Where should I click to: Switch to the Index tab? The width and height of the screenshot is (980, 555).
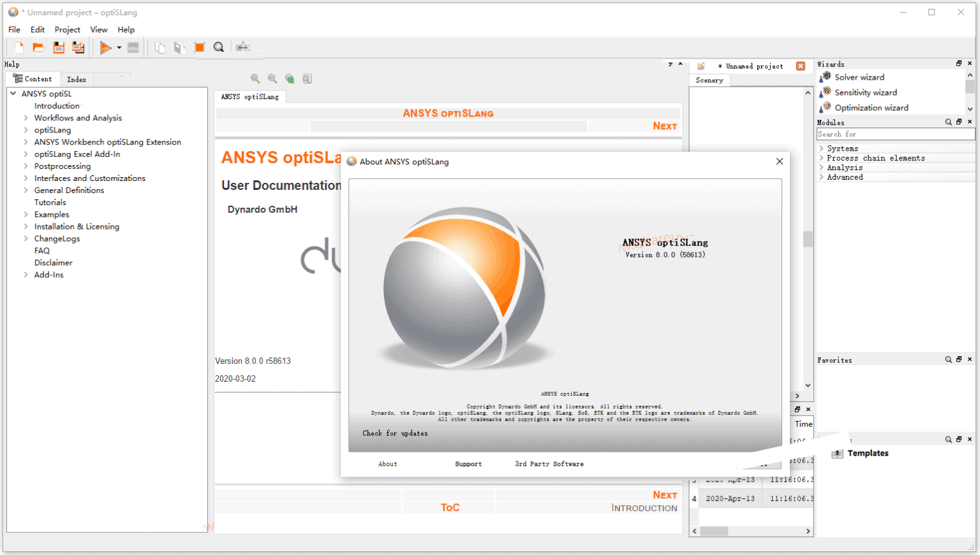77,80
